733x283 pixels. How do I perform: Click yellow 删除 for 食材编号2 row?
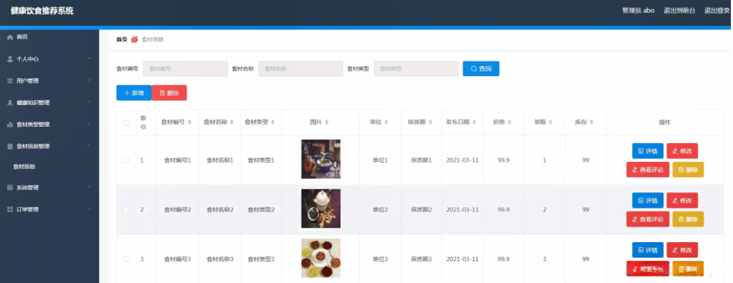click(688, 219)
